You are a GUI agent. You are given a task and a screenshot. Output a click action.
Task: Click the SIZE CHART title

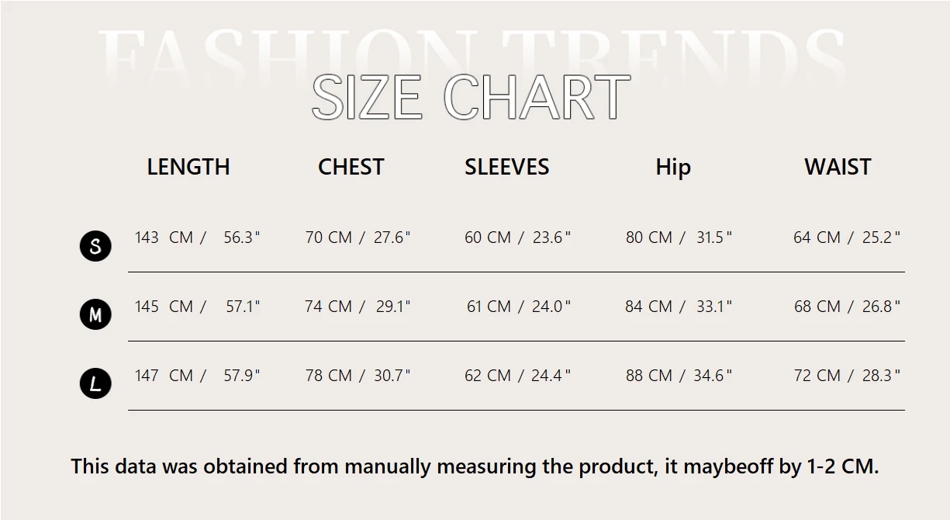(x=471, y=98)
